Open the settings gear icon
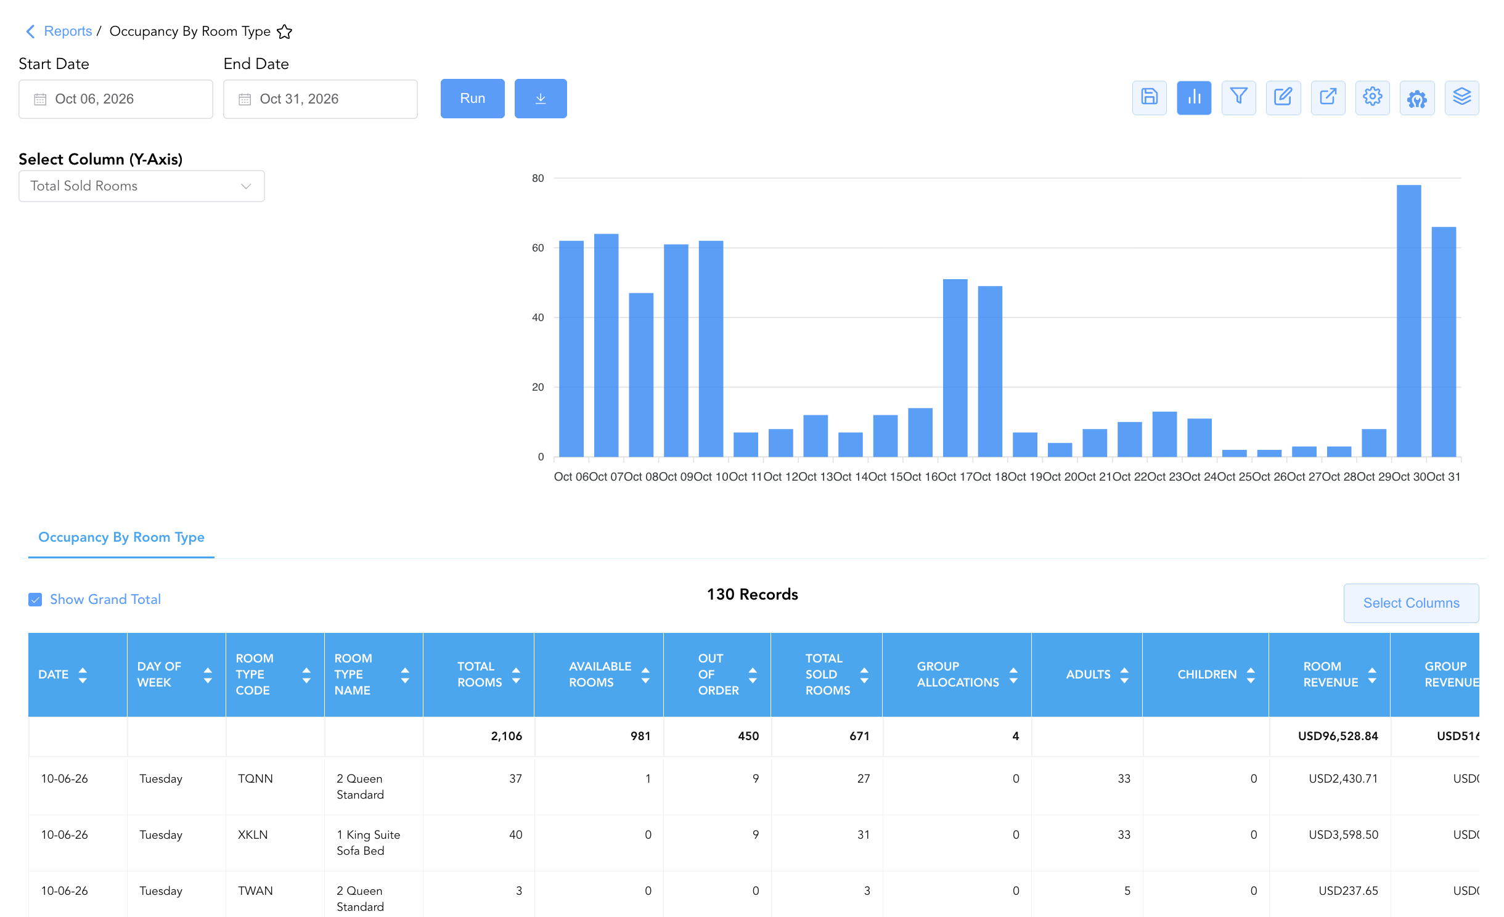This screenshot has width=1504, height=917. pyautogui.click(x=1373, y=97)
